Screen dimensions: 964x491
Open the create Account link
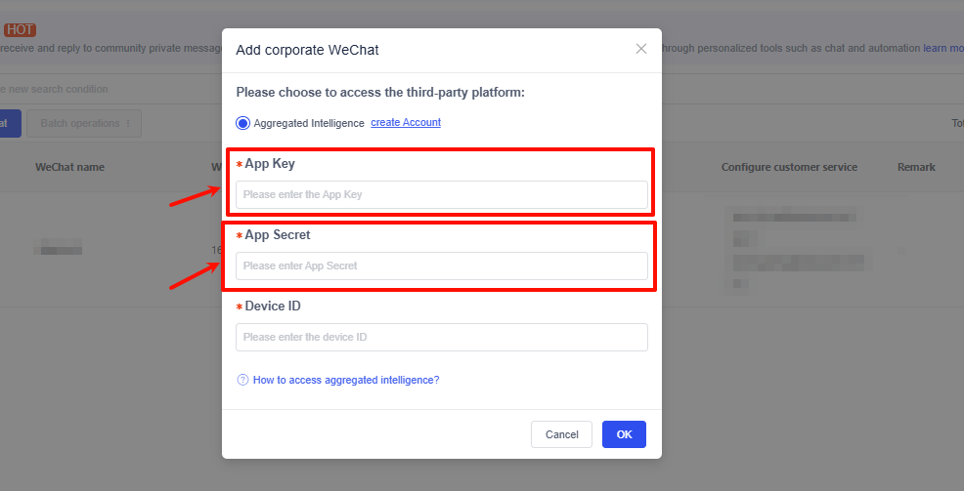coord(406,123)
